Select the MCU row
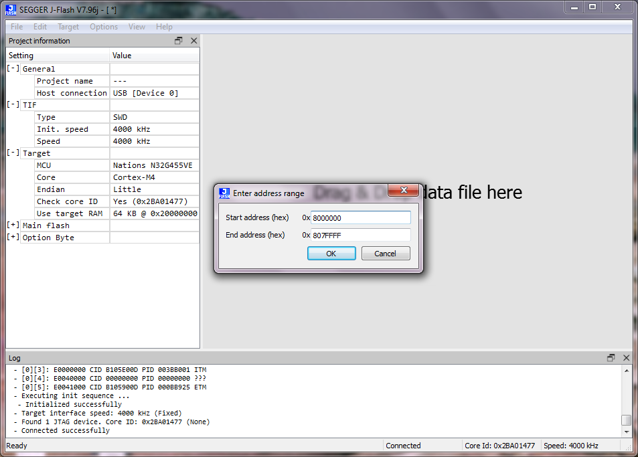 pos(116,165)
